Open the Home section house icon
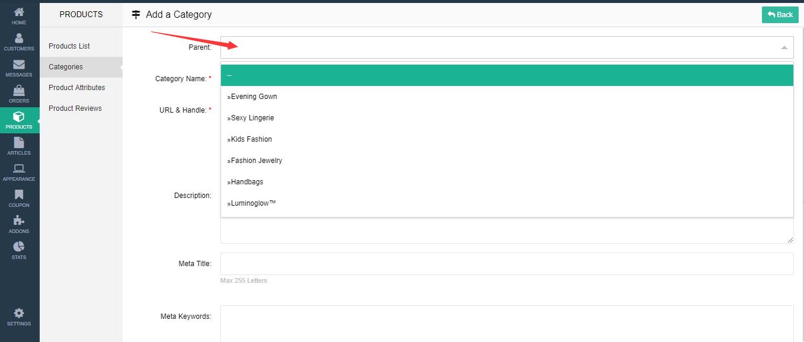This screenshot has width=804, height=342. point(19,12)
